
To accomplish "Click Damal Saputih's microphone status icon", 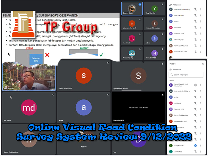I will pos(195,84).
